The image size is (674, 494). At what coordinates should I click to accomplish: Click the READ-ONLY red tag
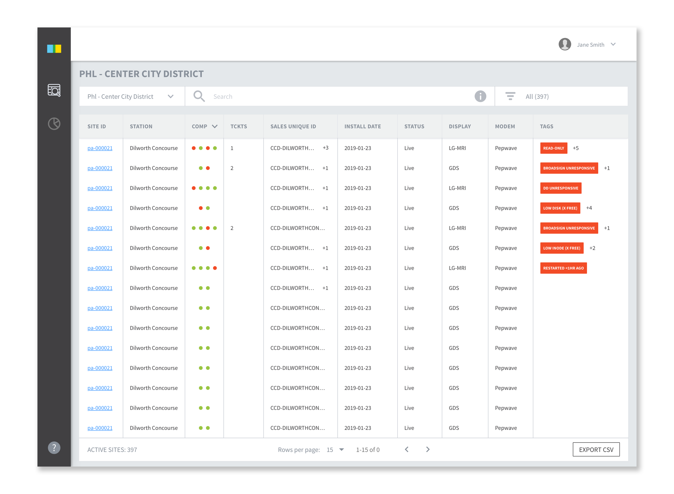(x=553, y=148)
